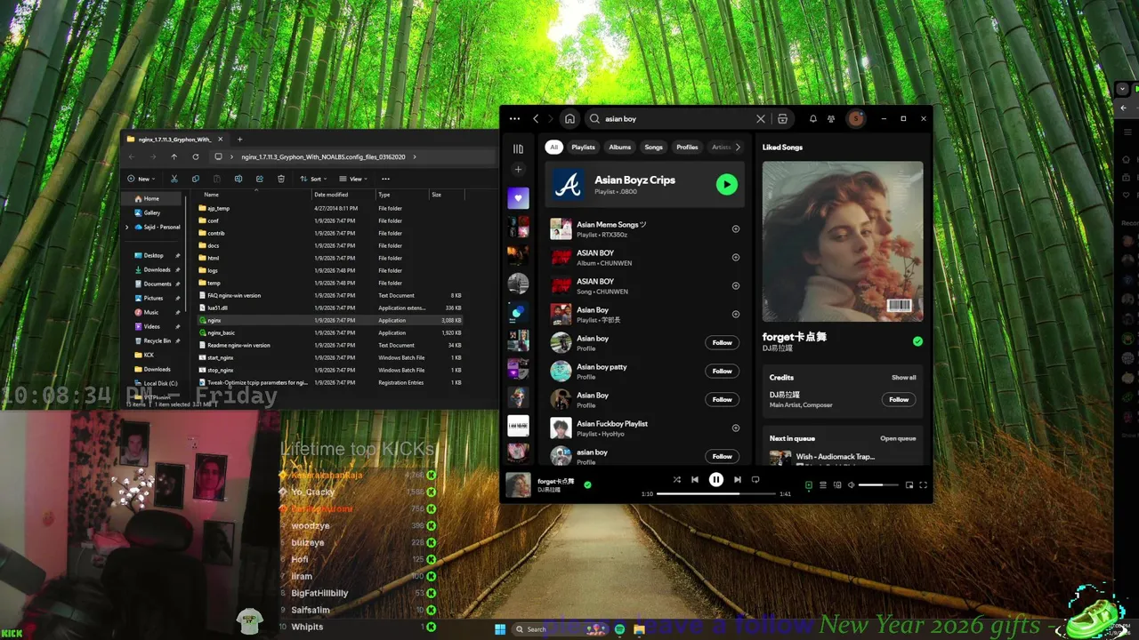The height and width of the screenshot is (640, 1139).
Task: Open Liked Songs heart tile in sidebar
Action: 518,198
